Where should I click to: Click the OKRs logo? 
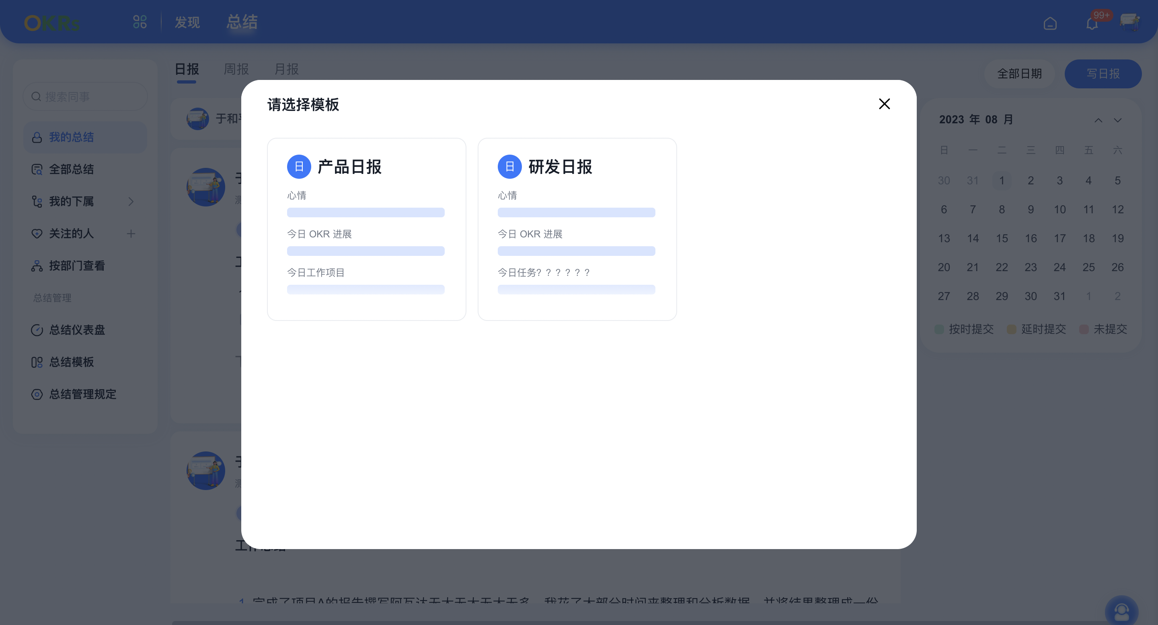(52, 23)
